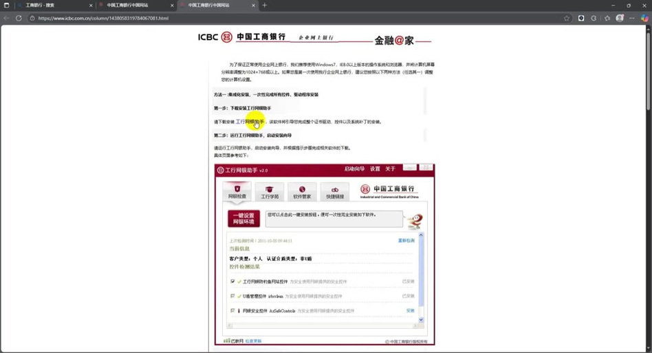The width and height of the screenshot is (652, 353).
Task: Toggle U盾管理控件 checkbox
Action: coord(232,296)
